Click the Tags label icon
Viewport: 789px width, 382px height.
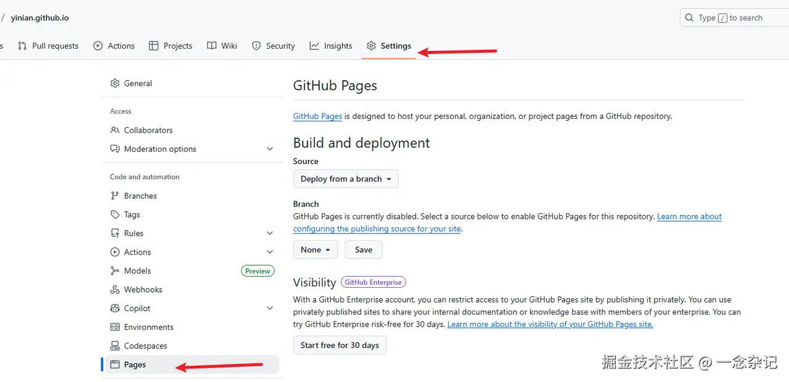[115, 214]
